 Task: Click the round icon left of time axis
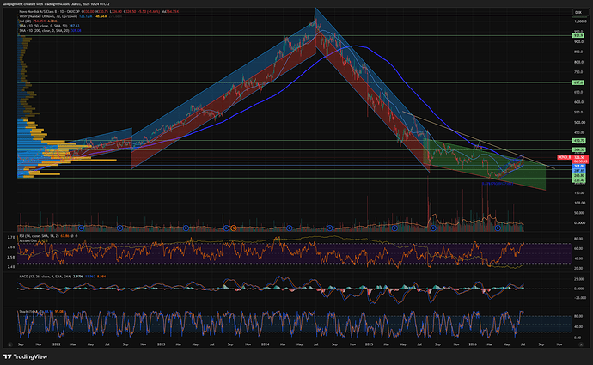(10, 344)
